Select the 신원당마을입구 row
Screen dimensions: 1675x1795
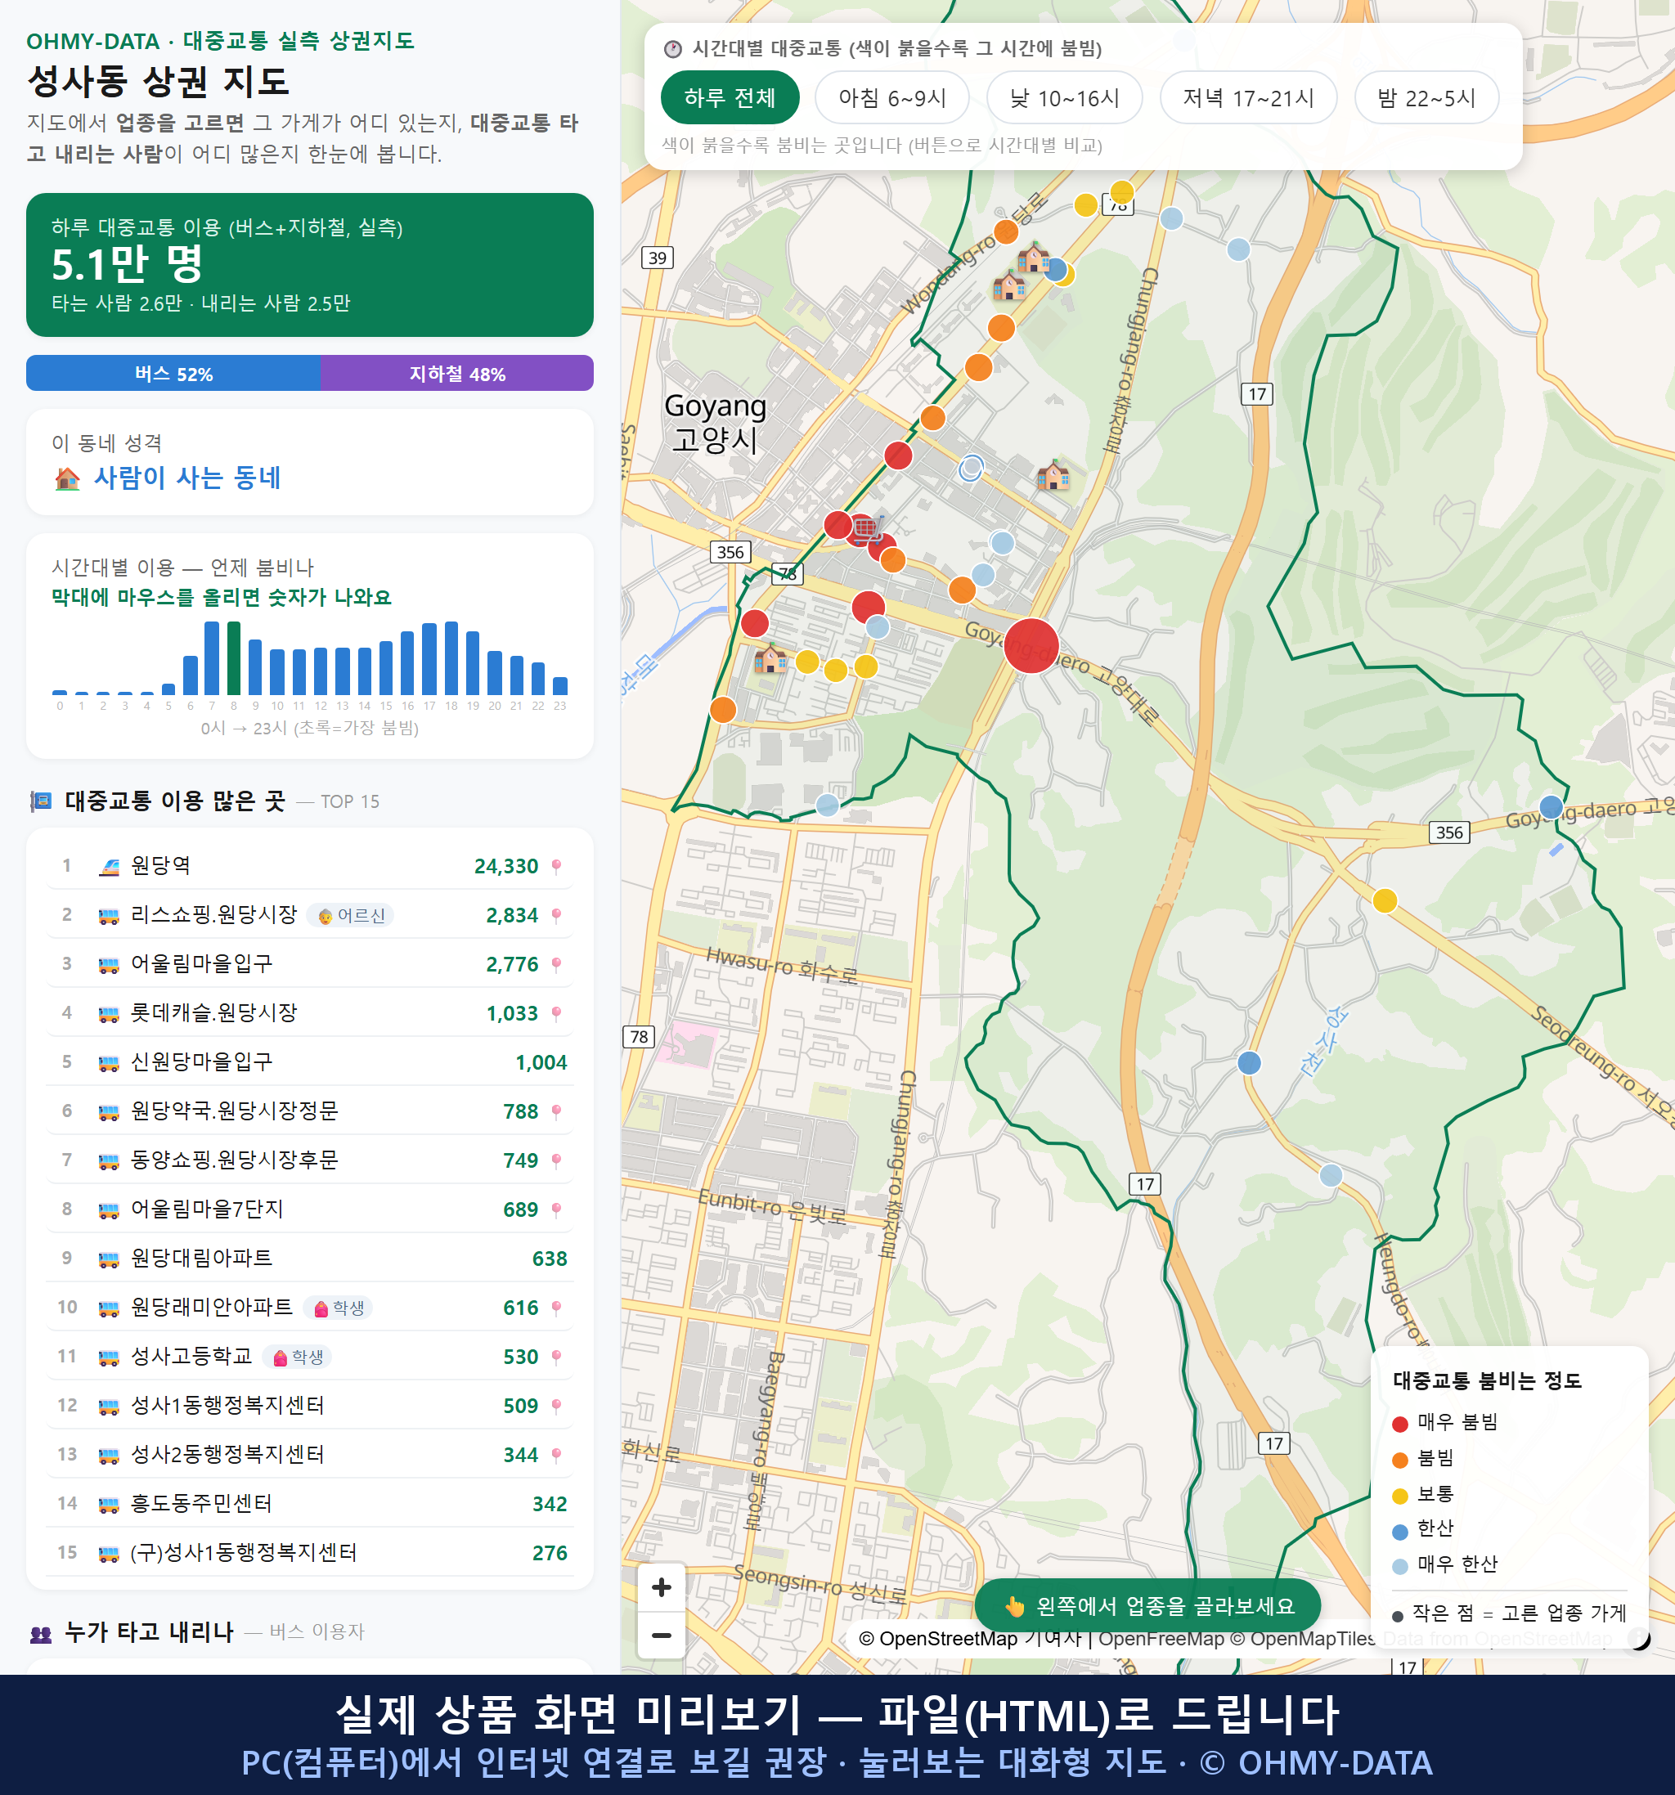(x=310, y=1061)
